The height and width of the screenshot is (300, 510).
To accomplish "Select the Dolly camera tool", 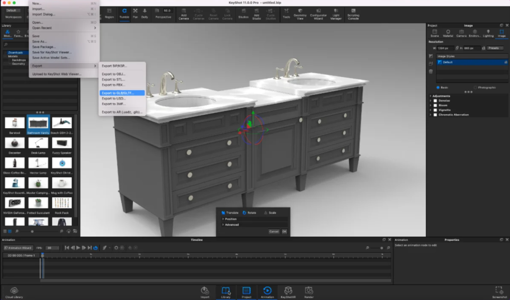I will coord(145,13).
